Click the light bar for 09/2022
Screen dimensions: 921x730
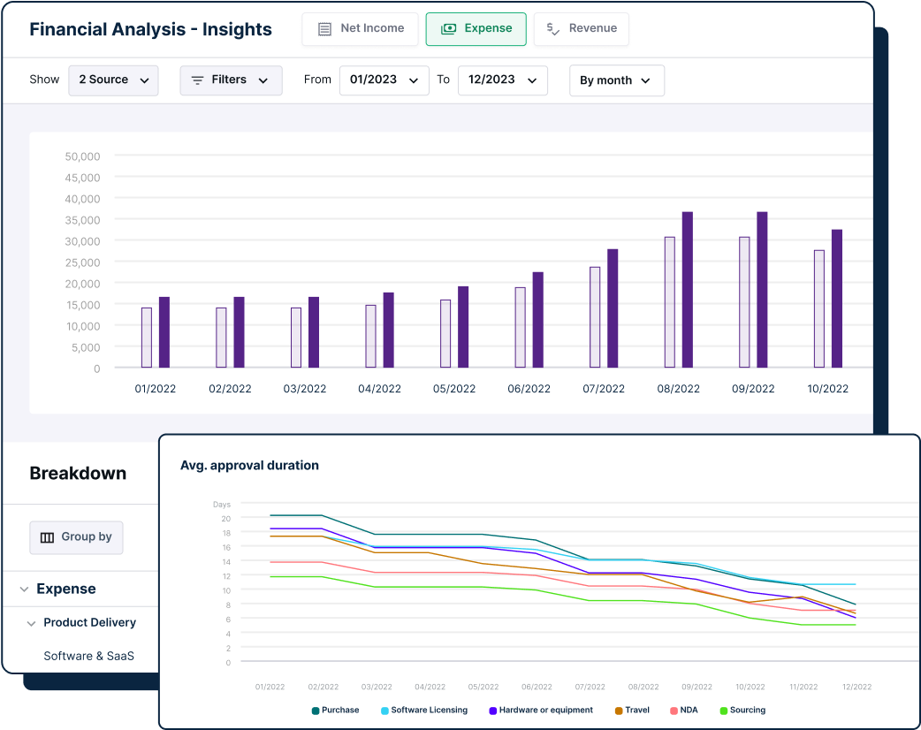click(744, 302)
